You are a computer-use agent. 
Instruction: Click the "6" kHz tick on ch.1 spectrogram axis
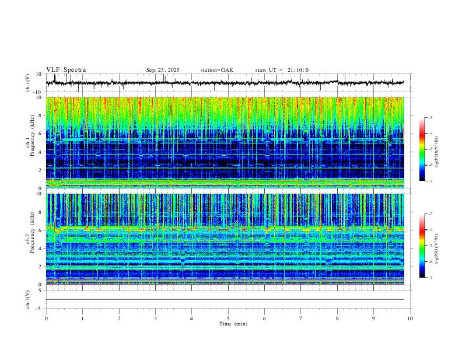[x=41, y=134]
